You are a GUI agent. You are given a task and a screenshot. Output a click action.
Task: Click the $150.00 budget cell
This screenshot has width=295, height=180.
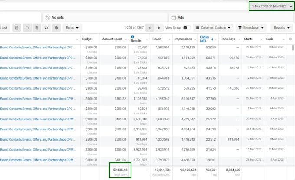coord(91,68)
